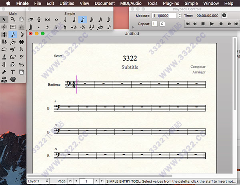240x185 pixels.
Task: Start playback with the Play button
Action: click(x=212, y=24)
